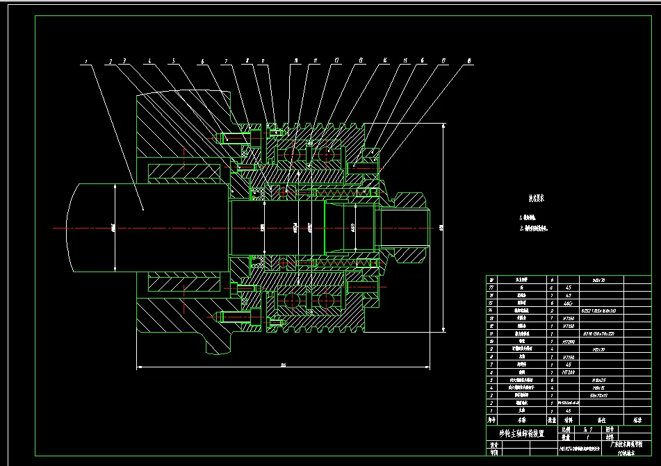Screen dimensions: 661x466
Task: Click remark 55x72x12 in parts list row 3
Action: [598, 395]
